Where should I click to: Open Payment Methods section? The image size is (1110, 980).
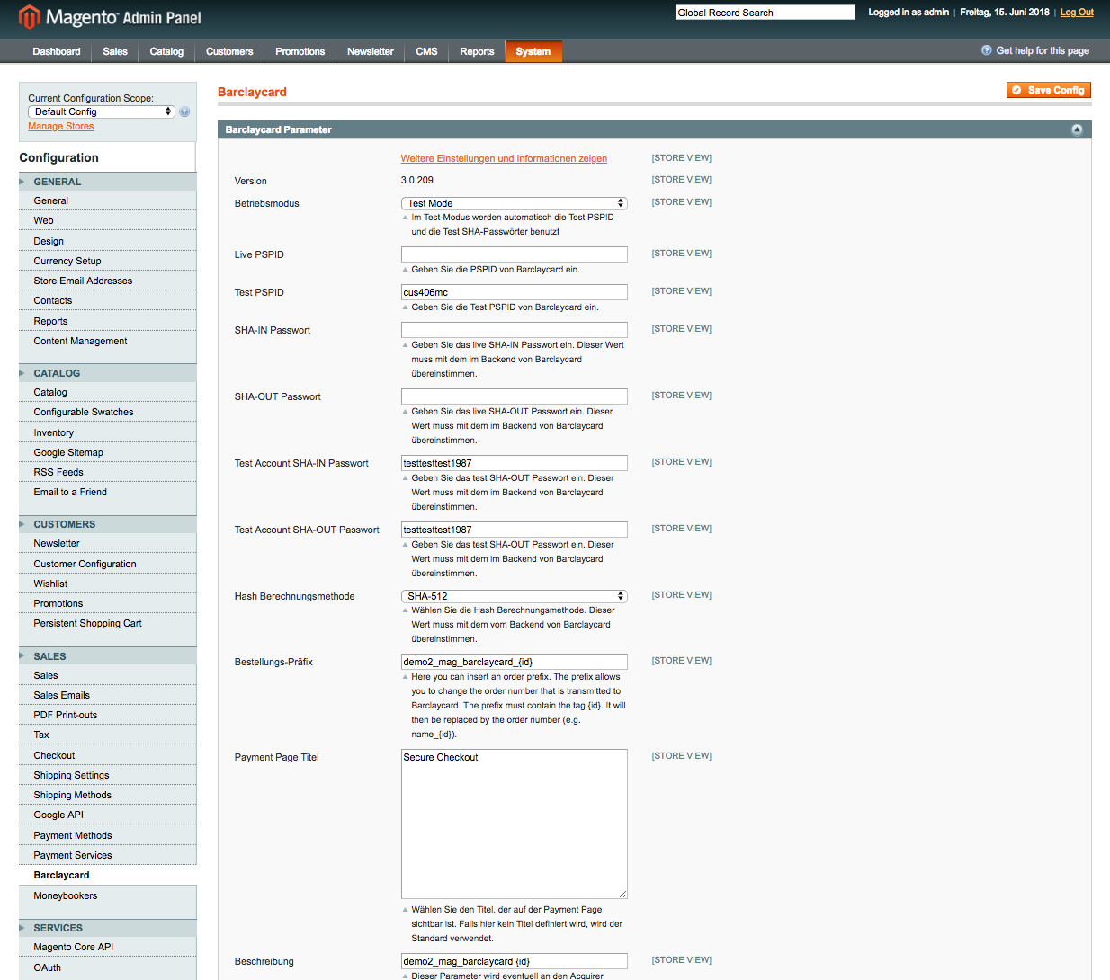108,835
